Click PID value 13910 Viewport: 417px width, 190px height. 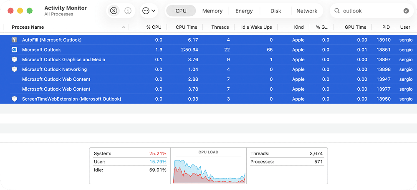pos(384,40)
